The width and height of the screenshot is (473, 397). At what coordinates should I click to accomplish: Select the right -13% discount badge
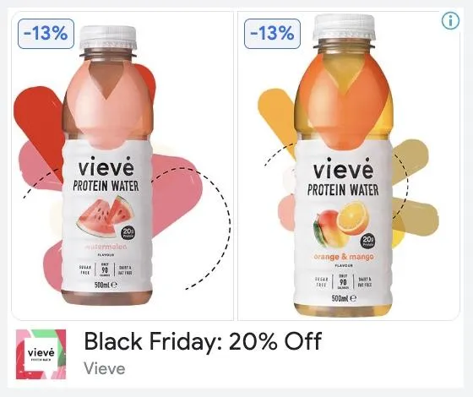(x=272, y=34)
